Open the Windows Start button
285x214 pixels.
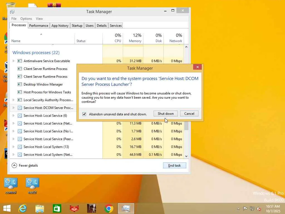(x=7, y=208)
